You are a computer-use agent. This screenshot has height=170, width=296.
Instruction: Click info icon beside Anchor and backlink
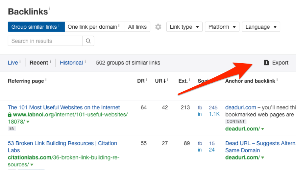point(277,80)
